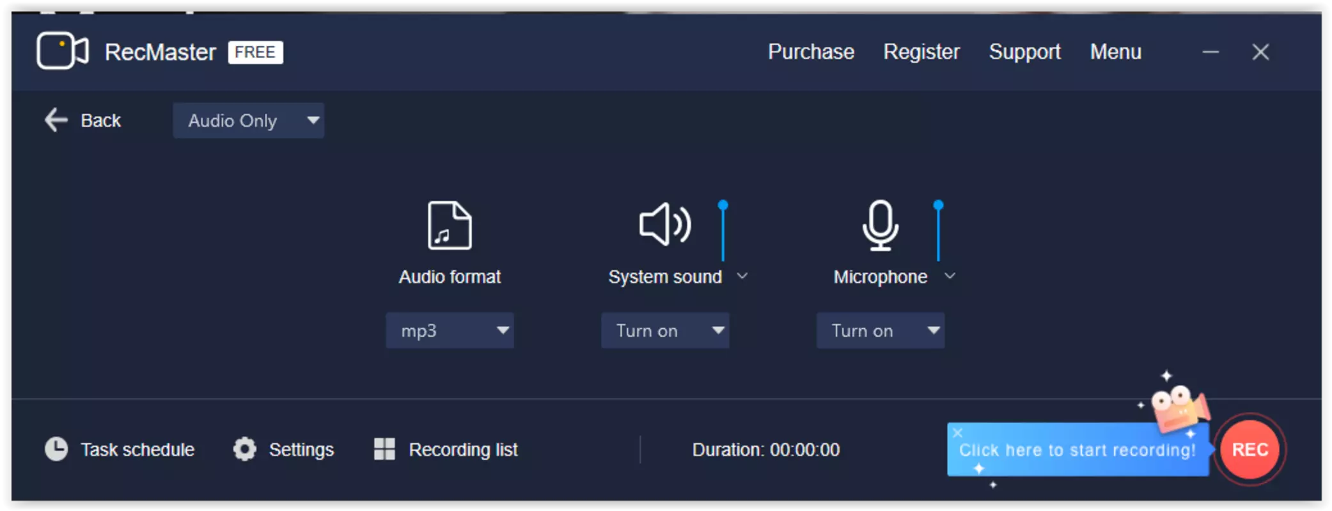Click the Back arrow icon

coord(56,120)
